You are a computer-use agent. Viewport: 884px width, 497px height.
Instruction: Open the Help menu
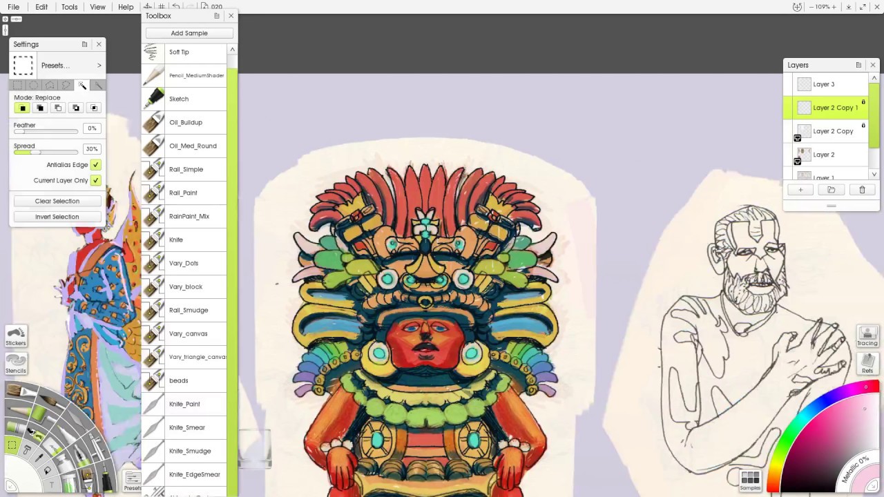126,7
